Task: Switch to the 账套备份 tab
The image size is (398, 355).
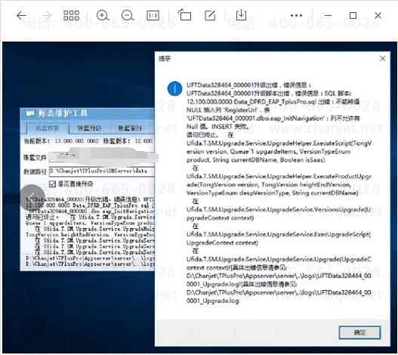Action: click(x=130, y=128)
